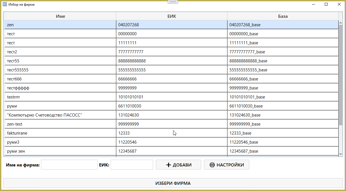Click the 999999999_base cell
This screenshot has height=191, width=346.
tap(283, 124)
